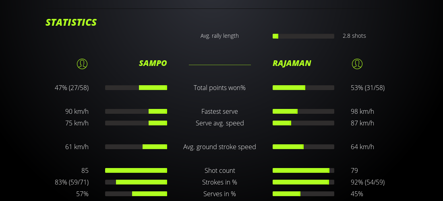Click Sampo's Shot count bar
The width and height of the screenshot is (443, 201).
136,170
